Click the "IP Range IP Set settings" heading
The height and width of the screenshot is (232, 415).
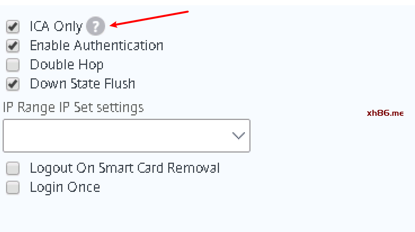pos(73,108)
